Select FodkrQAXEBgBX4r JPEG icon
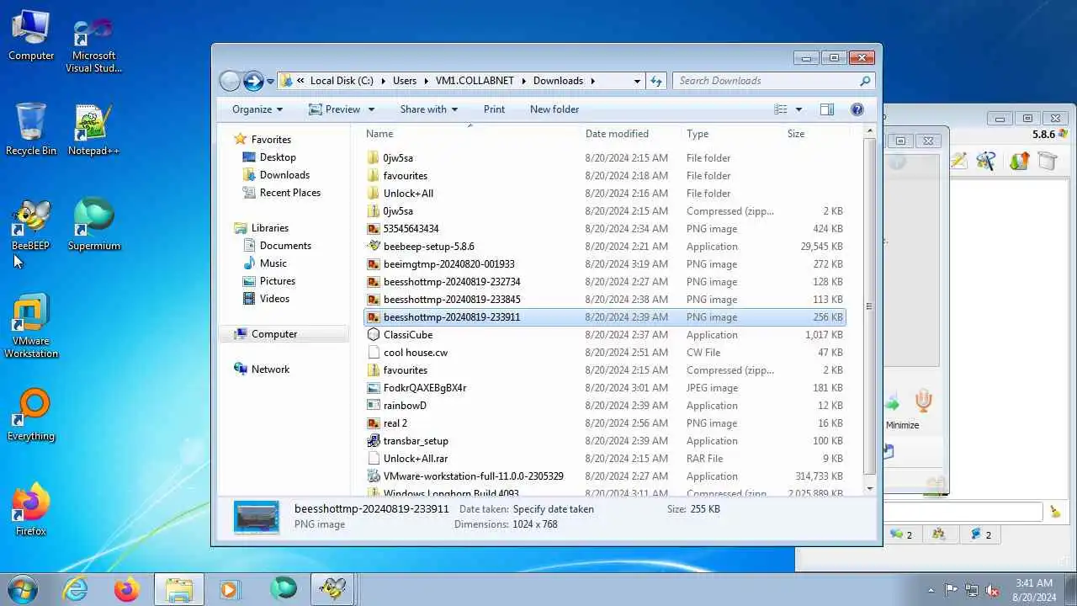This screenshot has width=1077, height=606. [x=374, y=388]
